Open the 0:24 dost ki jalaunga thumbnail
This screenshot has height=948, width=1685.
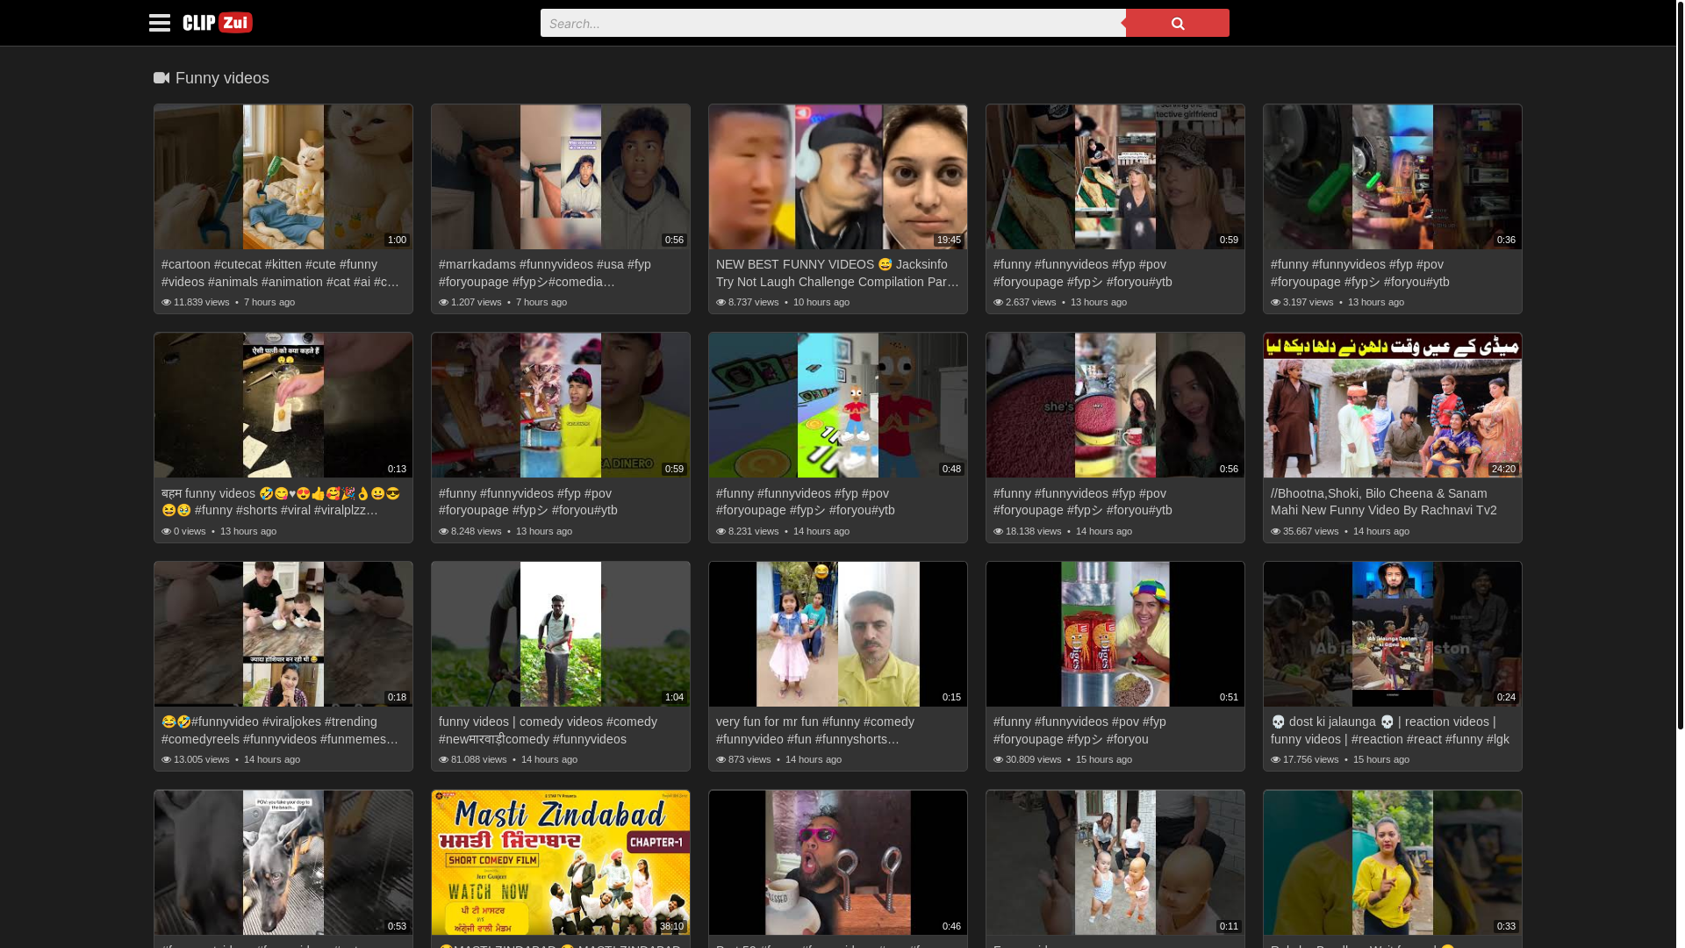click(1393, 635)
